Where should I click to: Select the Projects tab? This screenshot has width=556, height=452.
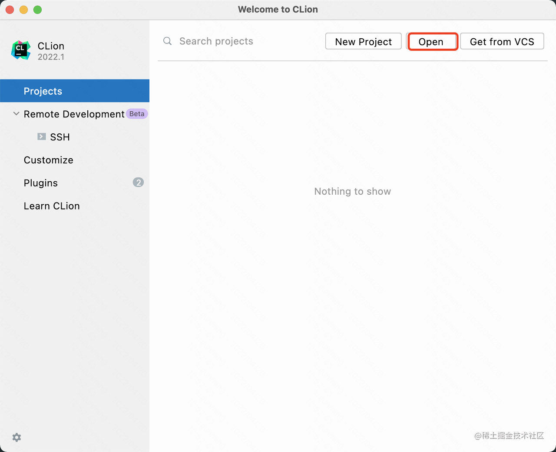(75, 91)
